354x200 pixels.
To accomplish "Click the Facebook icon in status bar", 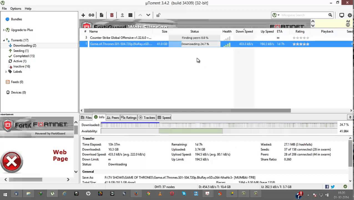I will [x=327, y=187].
